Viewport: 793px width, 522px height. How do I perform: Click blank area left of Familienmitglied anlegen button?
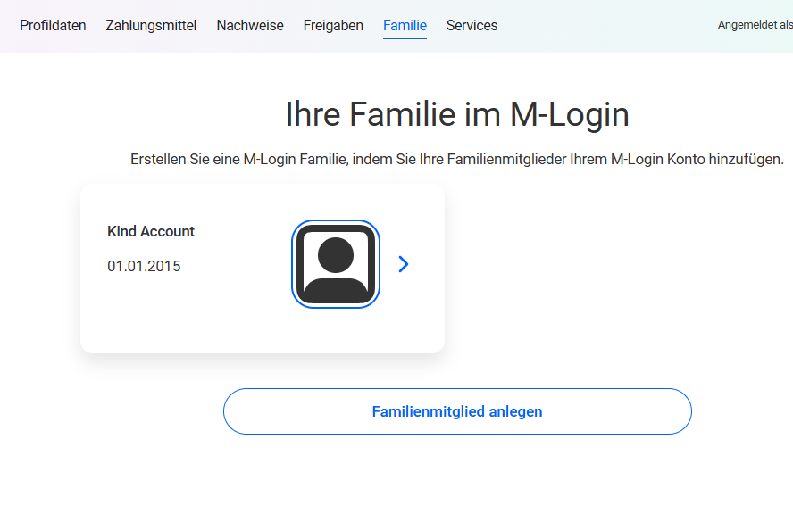pyautogui.click(x=116, y=411)
